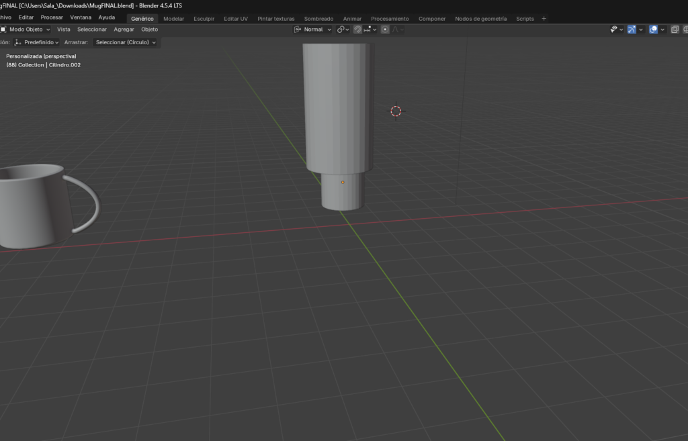Open the Agregar menu
The image size is (688, 441).
coord(124,30)
